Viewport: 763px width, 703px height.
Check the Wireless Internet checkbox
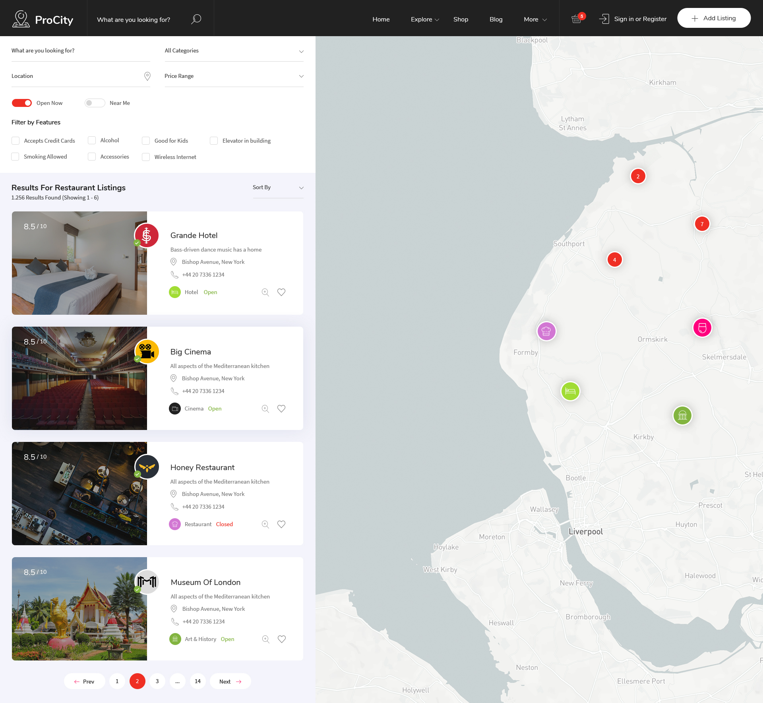146,157
